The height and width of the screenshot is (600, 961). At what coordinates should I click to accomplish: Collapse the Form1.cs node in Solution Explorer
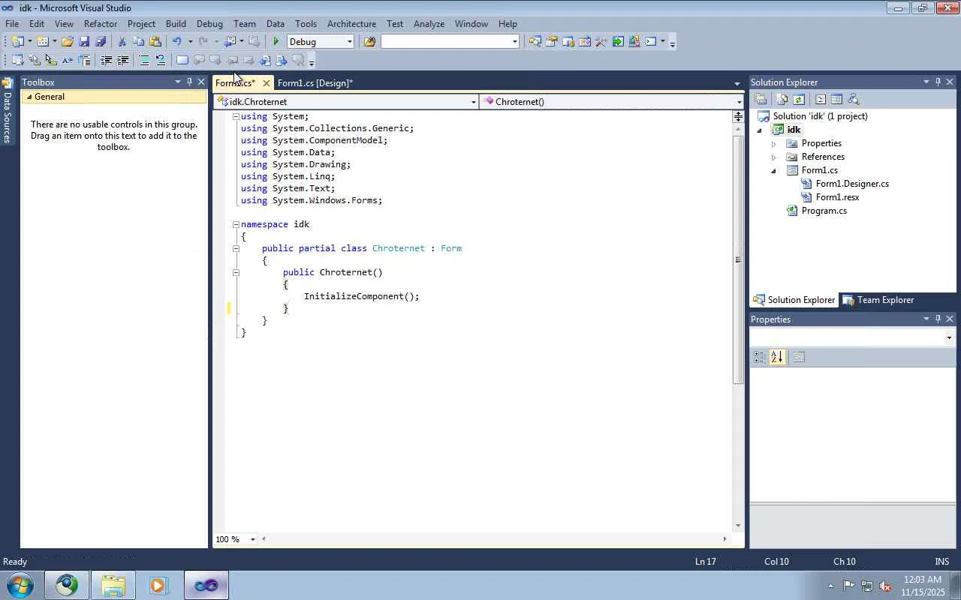click(774, 170)
